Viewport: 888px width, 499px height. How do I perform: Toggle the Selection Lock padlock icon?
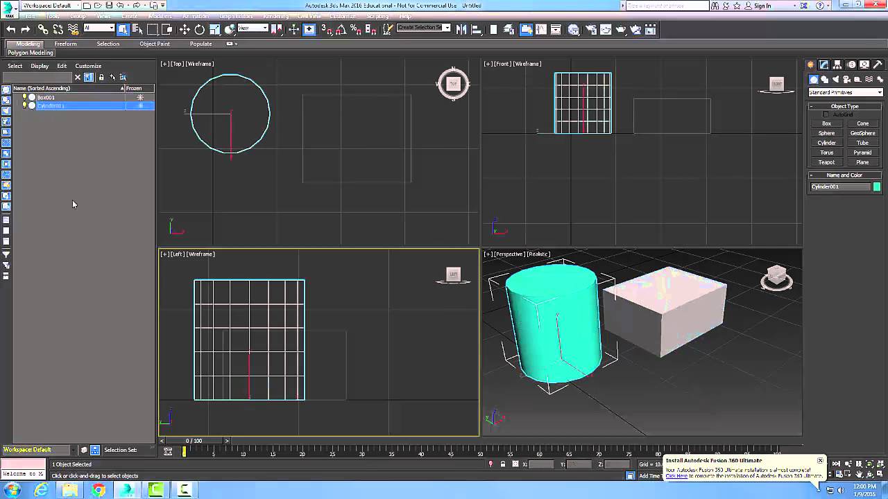click(x=503, y=464)
